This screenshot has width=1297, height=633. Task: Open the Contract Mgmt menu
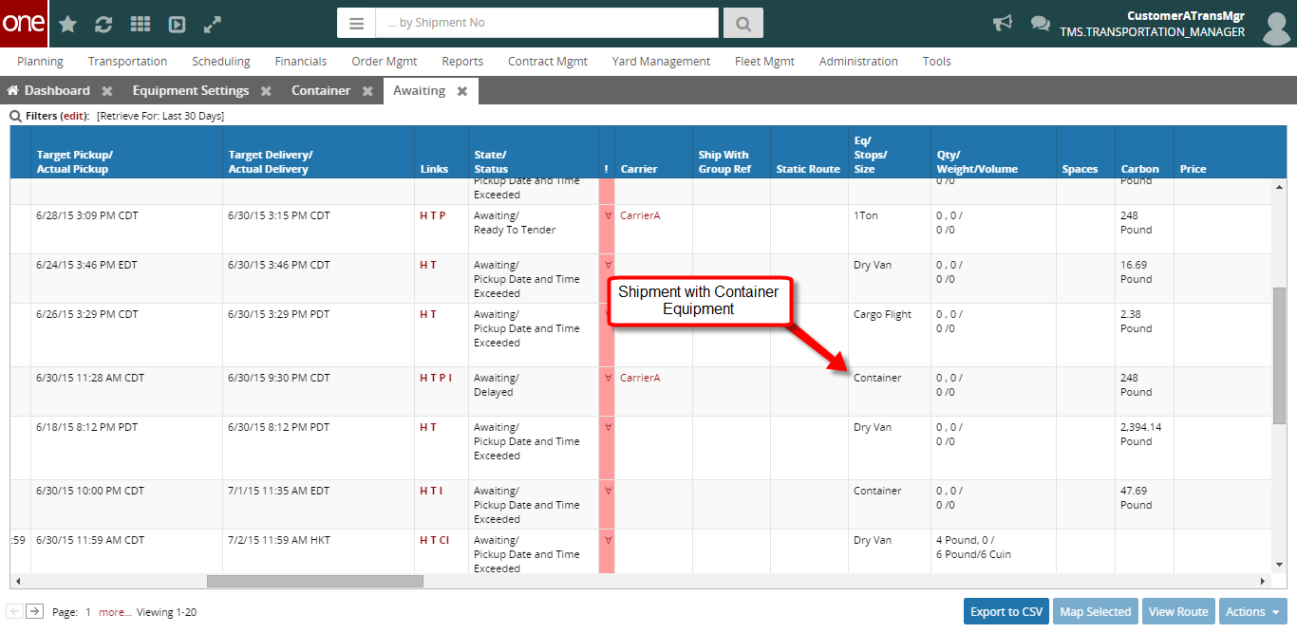(x=548, y=62)
